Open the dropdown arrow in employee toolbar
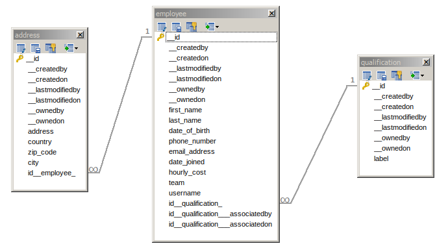This screenshot has width=448, height=250. click(x=217, y=27)
